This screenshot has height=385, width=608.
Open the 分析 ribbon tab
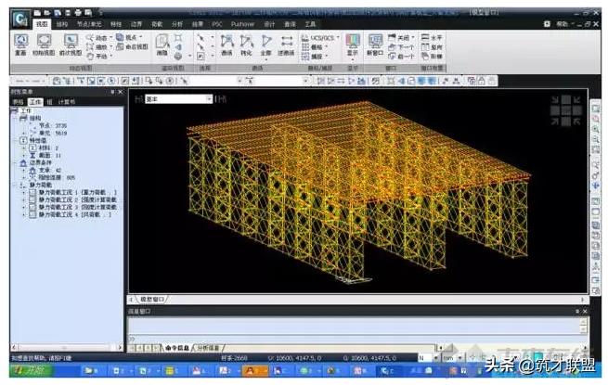[x=176, y=24]
